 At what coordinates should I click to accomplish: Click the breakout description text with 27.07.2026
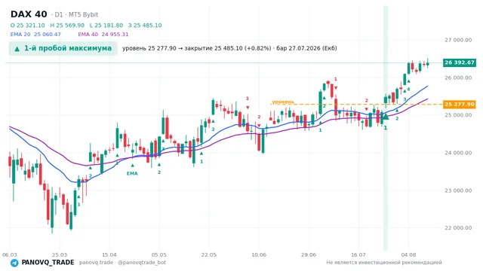229,48
